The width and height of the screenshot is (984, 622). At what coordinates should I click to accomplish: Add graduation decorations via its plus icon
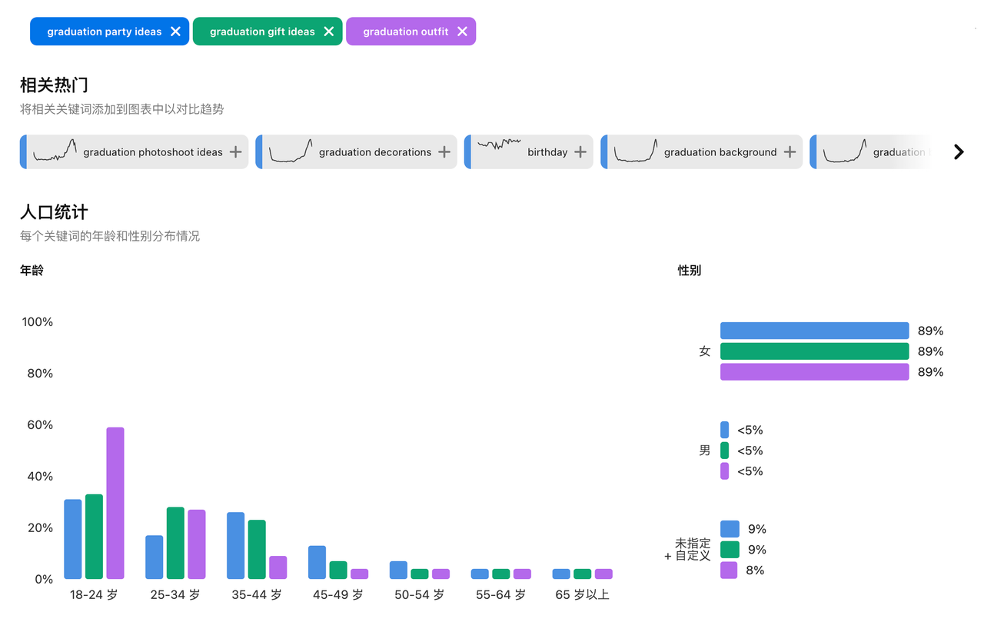pyautogui.click(x=444, y=151)
